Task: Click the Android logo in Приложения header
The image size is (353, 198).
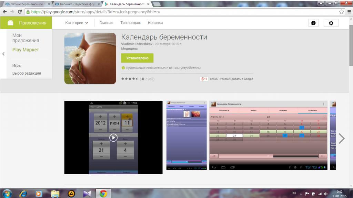Action: 11,23
